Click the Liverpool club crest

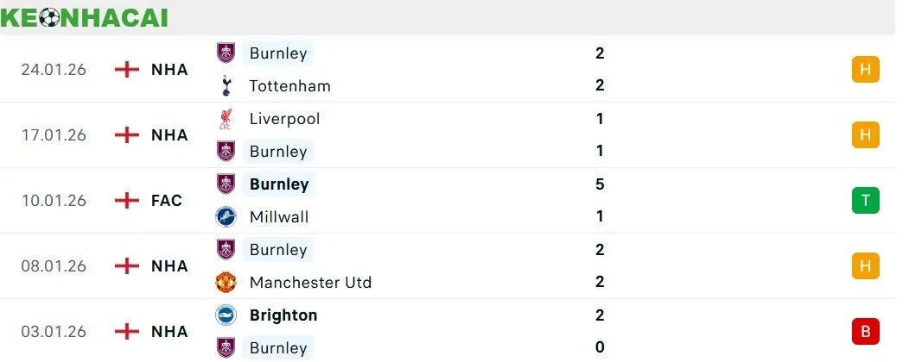[x=226, y=119]
